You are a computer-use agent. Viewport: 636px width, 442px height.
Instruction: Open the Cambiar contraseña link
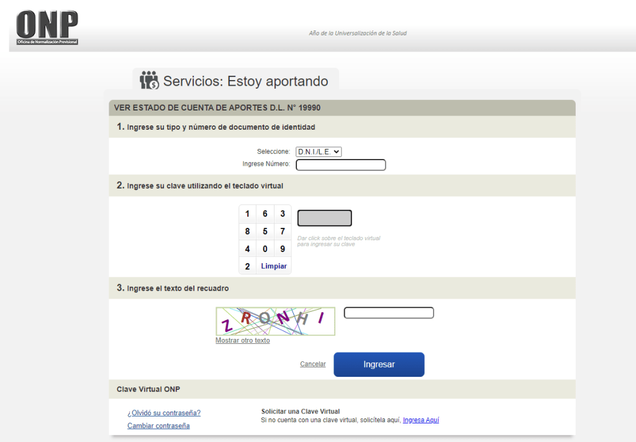point(158,426)
